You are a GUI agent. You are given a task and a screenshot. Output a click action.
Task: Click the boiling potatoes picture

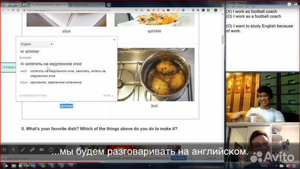click(x=156, y=74)
